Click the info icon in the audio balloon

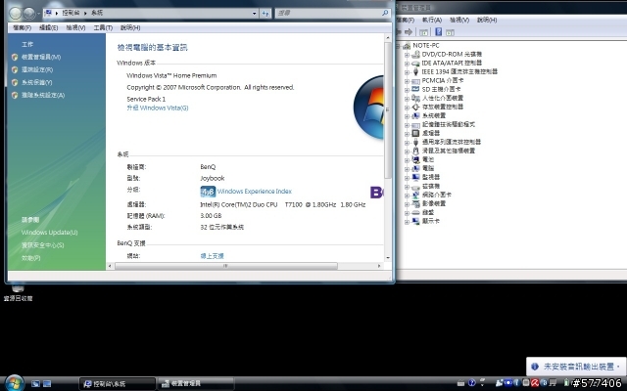click(x=535, y=367)
